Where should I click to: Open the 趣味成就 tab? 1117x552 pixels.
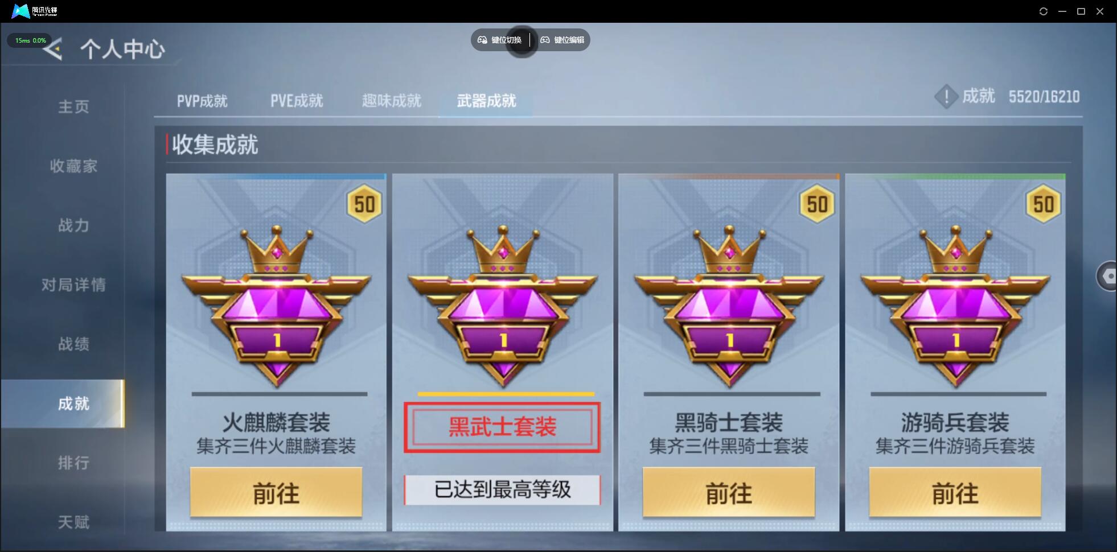(x=392, y=101)
